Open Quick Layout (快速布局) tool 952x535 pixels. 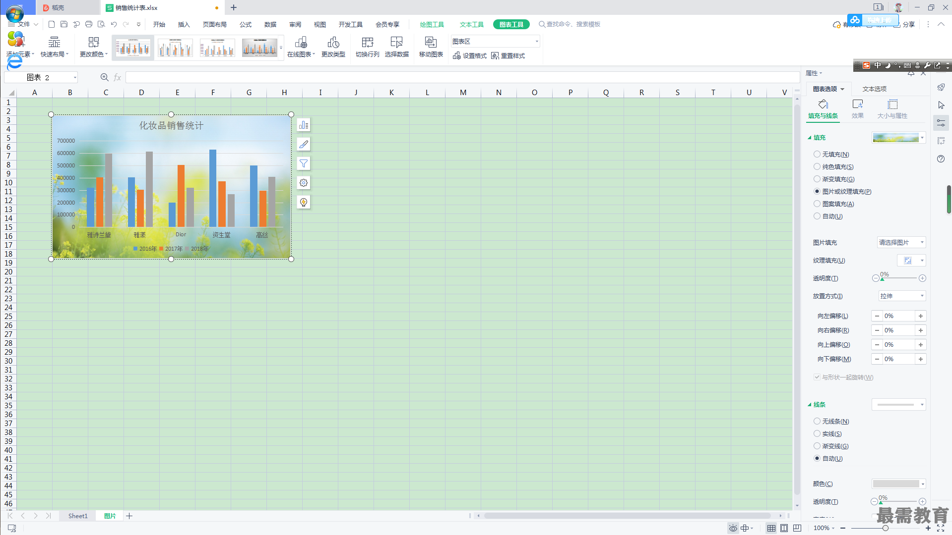click(54, 47)
